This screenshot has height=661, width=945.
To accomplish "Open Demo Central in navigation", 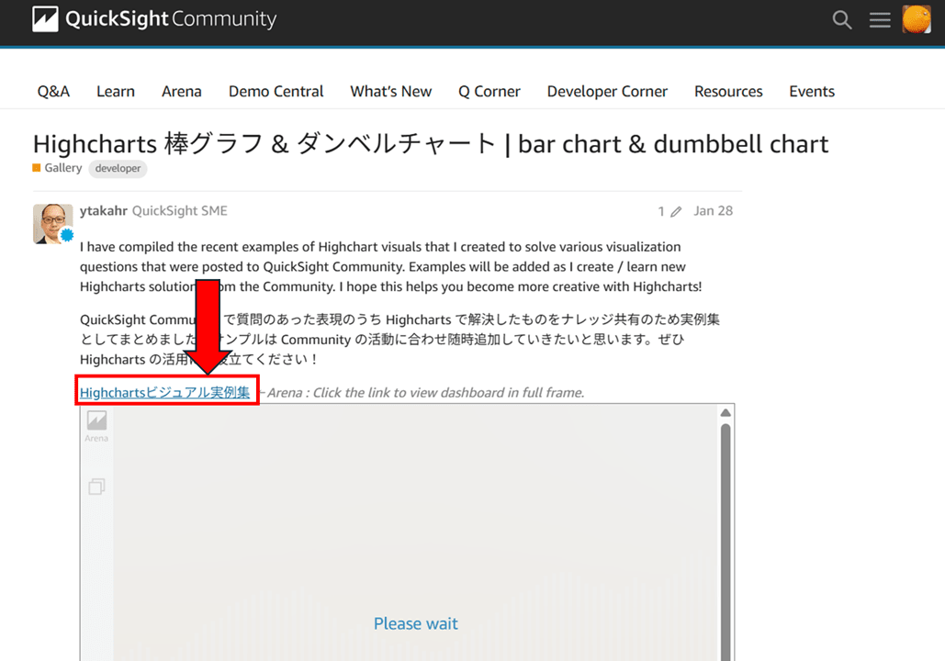I will click(x=276, y=92).
